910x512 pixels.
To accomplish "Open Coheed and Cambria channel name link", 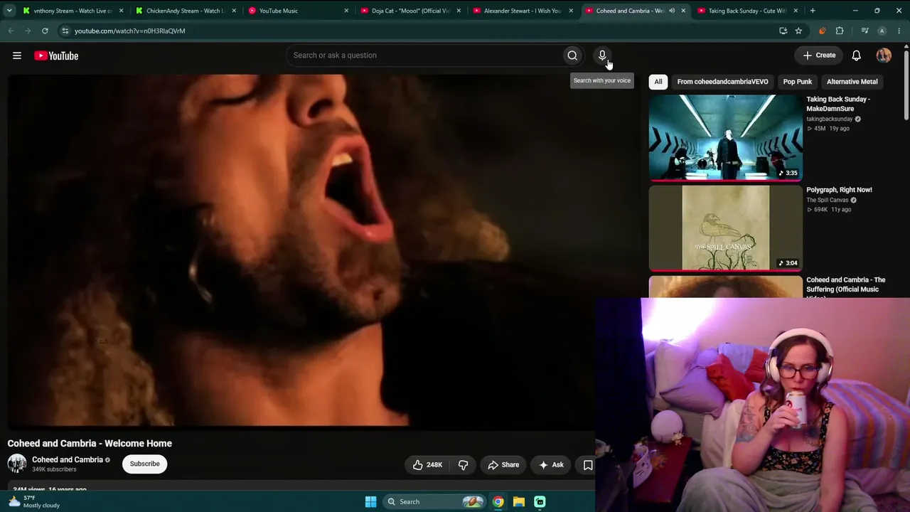I will [x=68, y=459].
